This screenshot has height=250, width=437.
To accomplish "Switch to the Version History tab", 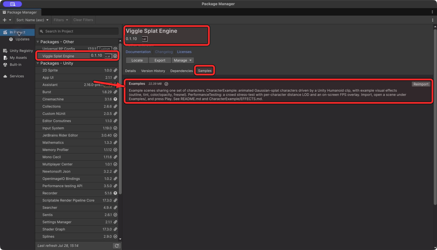I will tap(153, 71).
